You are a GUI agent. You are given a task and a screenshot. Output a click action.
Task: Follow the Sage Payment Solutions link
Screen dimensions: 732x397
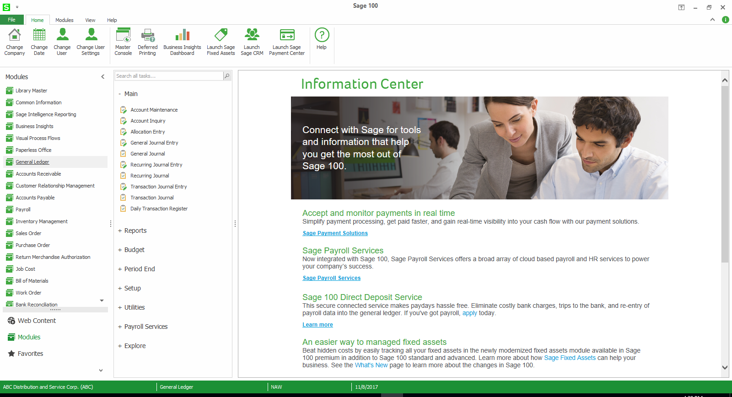[335, 233]
